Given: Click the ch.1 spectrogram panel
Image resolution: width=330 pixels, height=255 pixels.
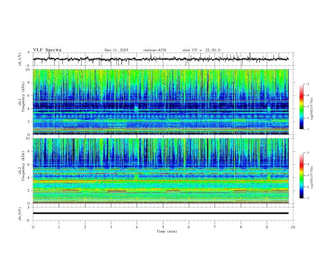Looking at the screenshot, I should tap(160, 102).
